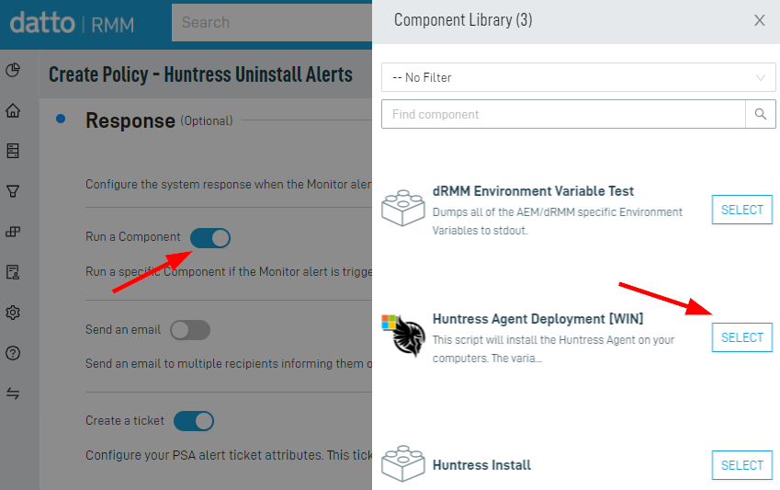Click the Run a Component label
The width and height of the screenshot is (780, 490).
coord(133,236)
